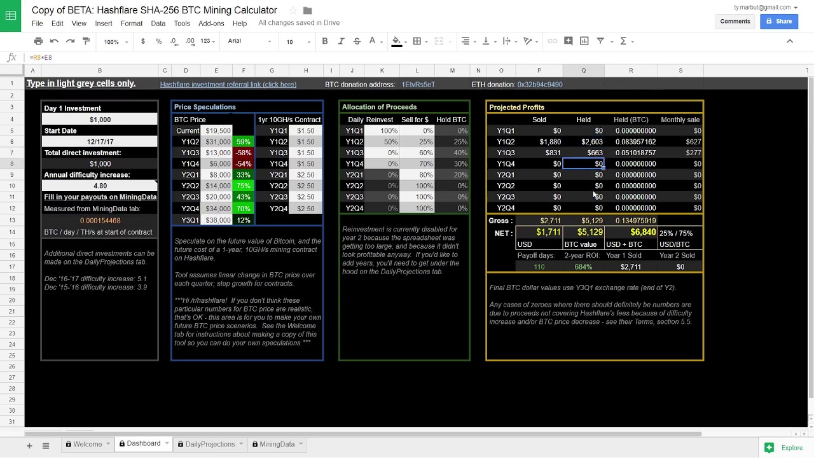Open the File menu

tap(38, 24)
